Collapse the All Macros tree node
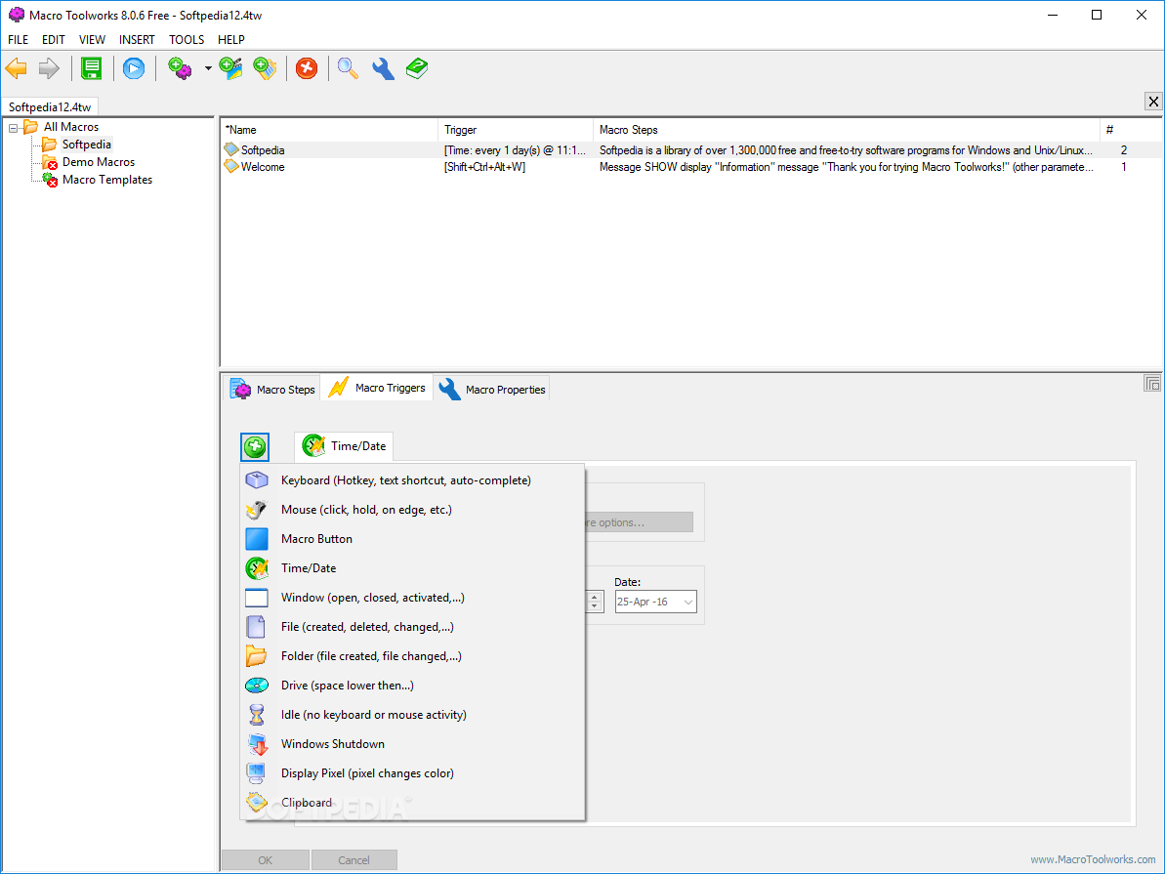Viewport: 1165px width, 874px height. [14, 128]
